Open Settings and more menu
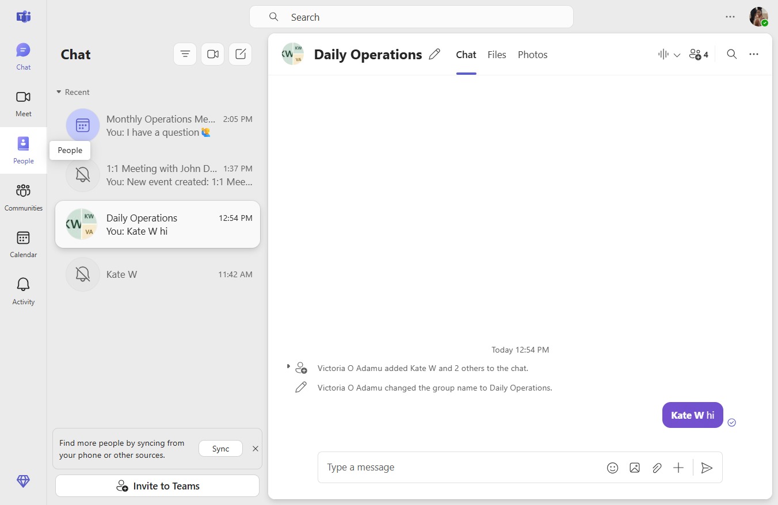 [730, 17]
